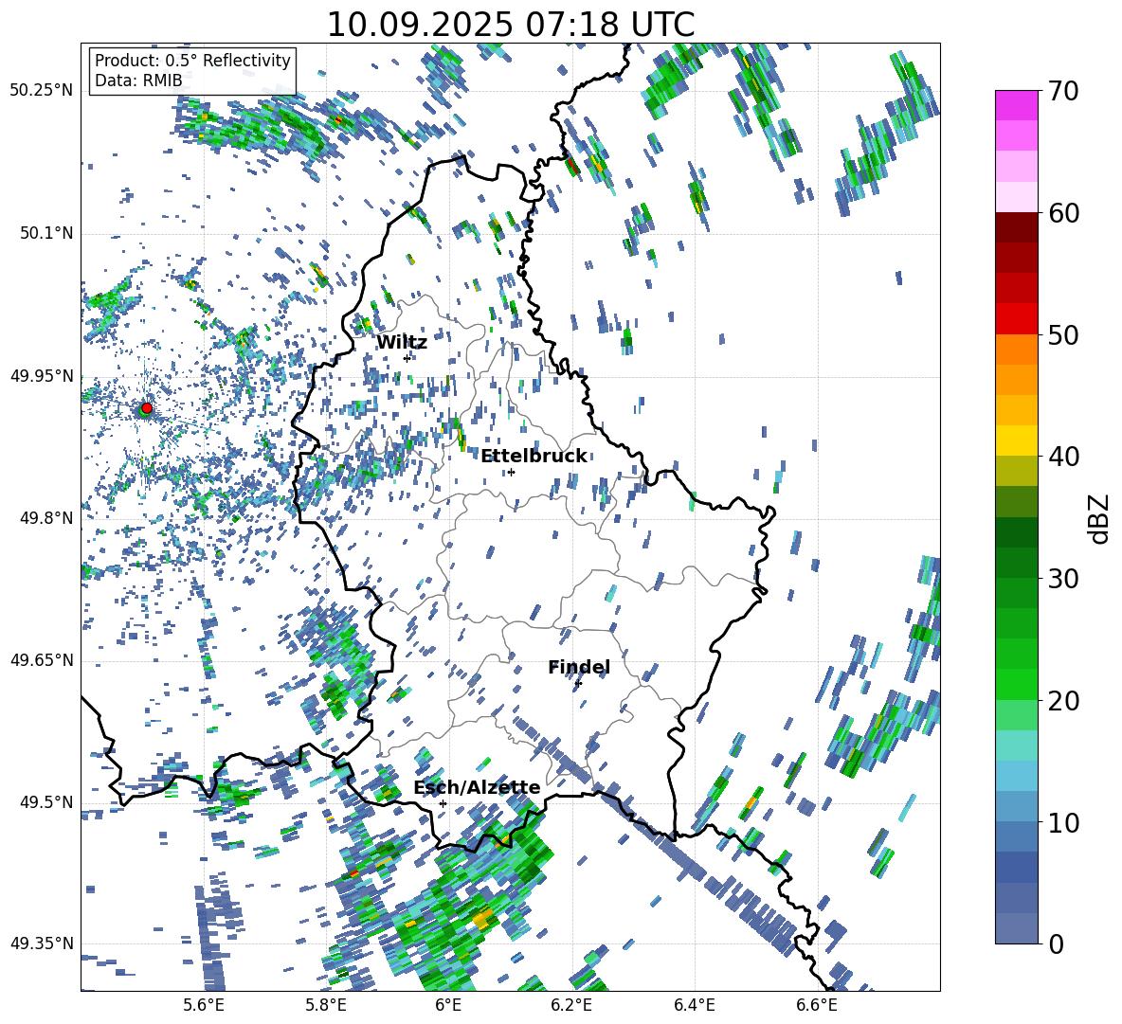Click the 'dBZ' colorbar label
Image resolution: width=1122 pixels, height=1024 pixels.
[x=1100, y=518]
